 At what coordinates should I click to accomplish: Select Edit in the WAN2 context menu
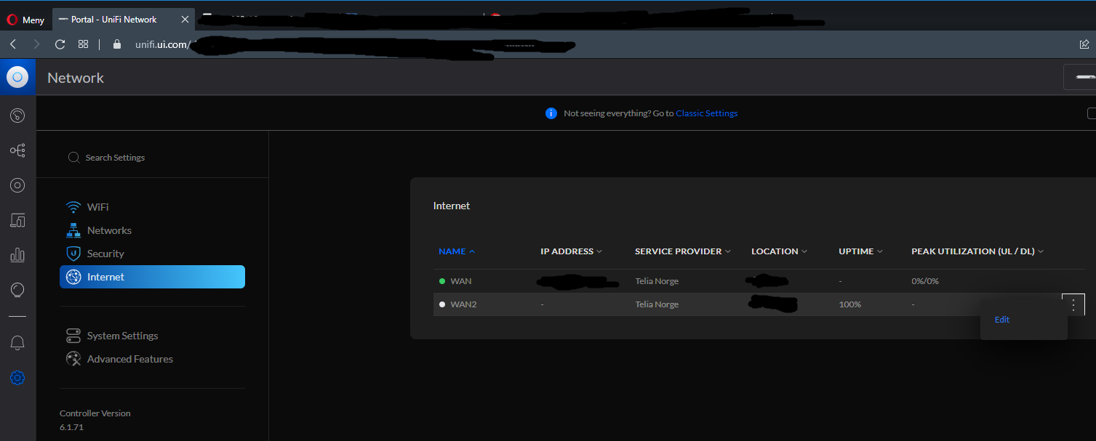(x=1002, y=320)
